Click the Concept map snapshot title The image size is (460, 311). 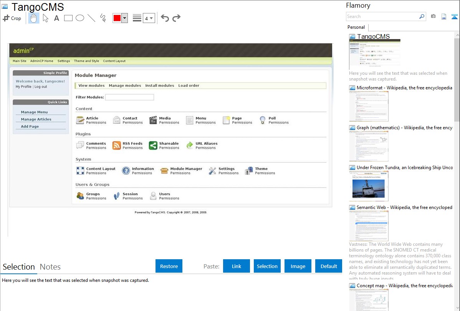pos(404,285)
